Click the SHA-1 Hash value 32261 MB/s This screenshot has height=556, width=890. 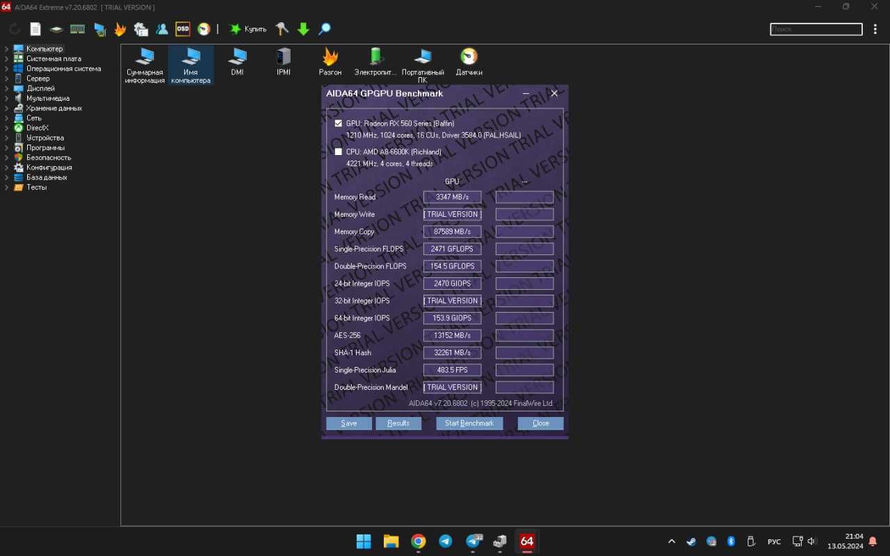coord(452,352)
